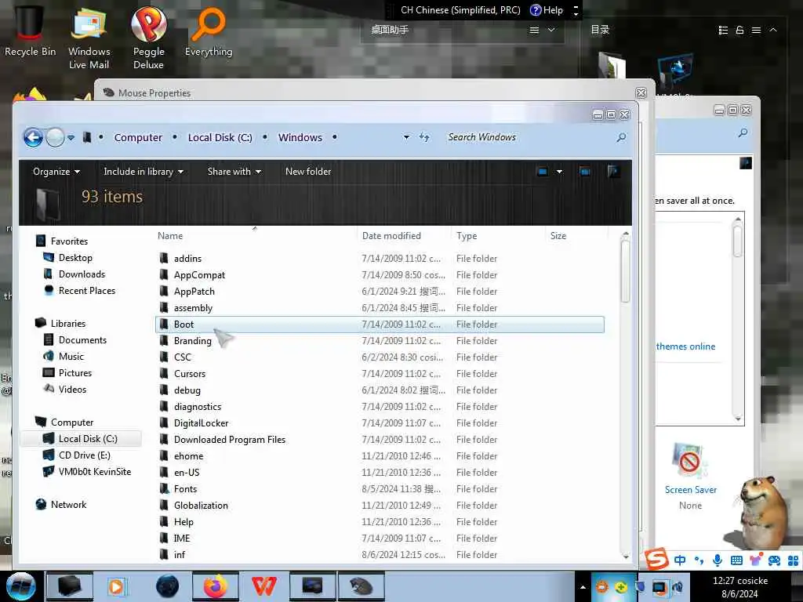This screenshot has width=803, height=602.
Task: Create a New folder
Action: [x=308, y=172]
